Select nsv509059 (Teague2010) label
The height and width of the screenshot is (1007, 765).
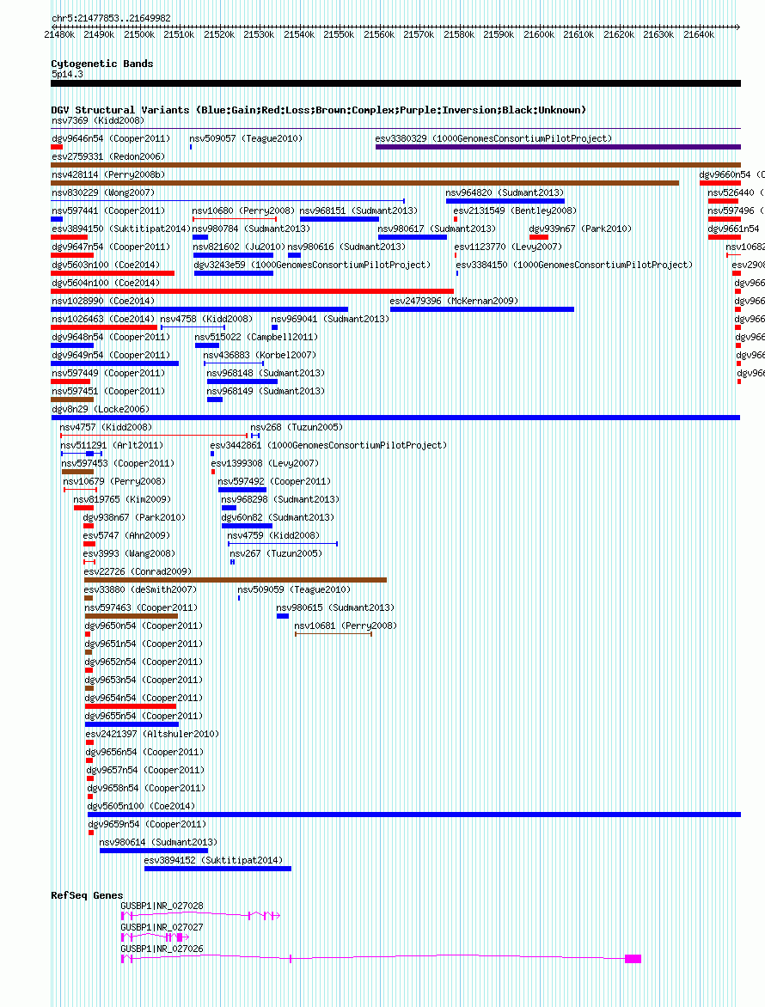pos(294,589)
